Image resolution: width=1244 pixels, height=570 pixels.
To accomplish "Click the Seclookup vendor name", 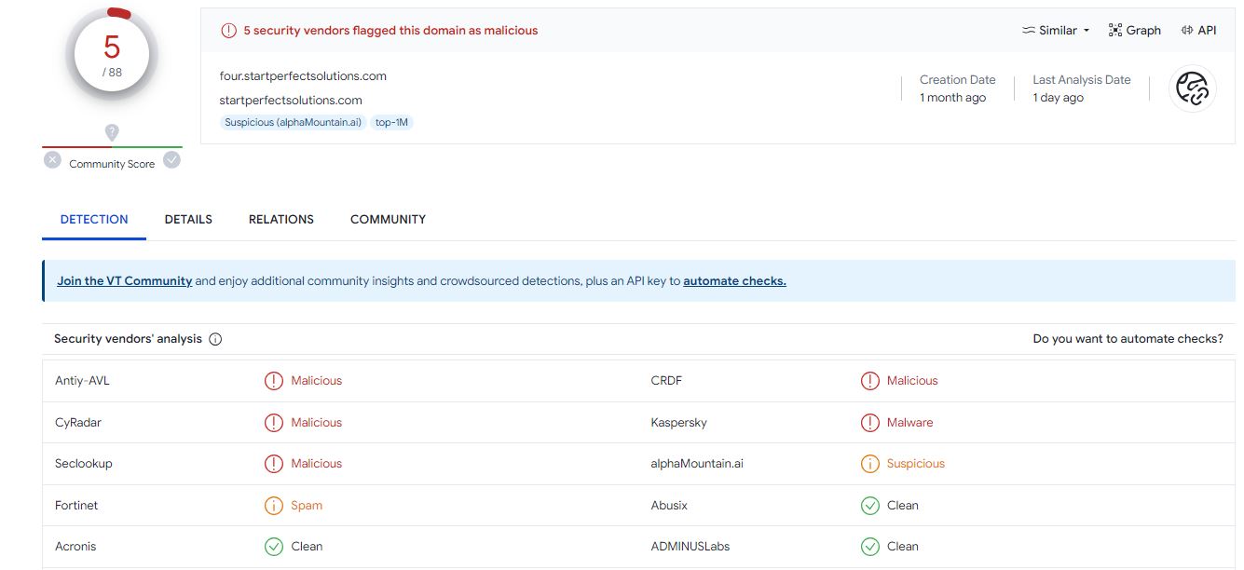I will click(x=84, y=464).
